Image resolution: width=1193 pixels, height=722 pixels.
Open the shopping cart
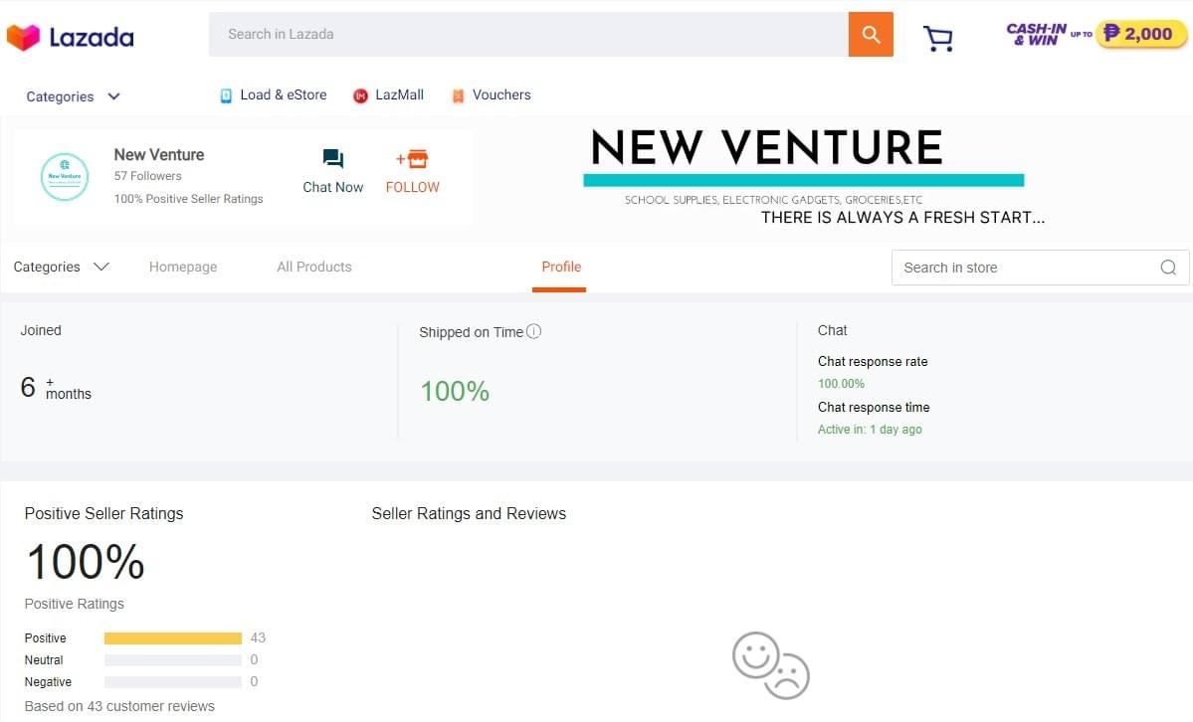(937, 37)
